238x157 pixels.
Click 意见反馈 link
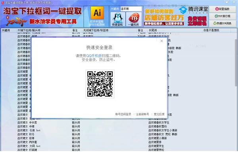tap(159, 114)
